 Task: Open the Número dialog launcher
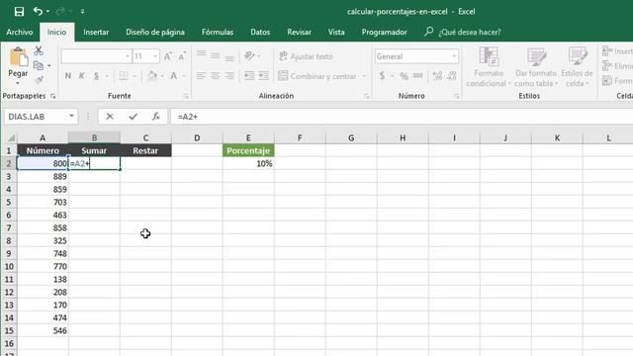coord(456,96)
